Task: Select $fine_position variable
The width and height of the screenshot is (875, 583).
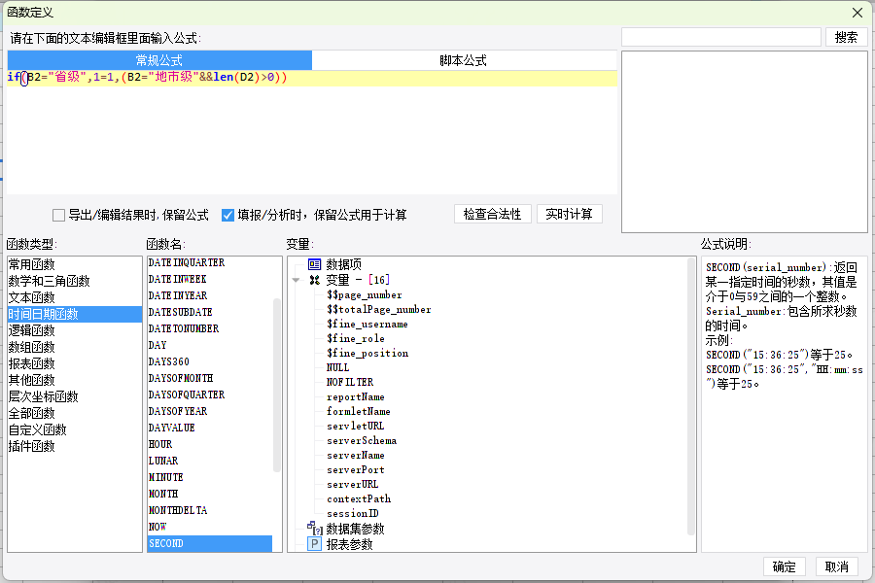Action: coord(367,353)
